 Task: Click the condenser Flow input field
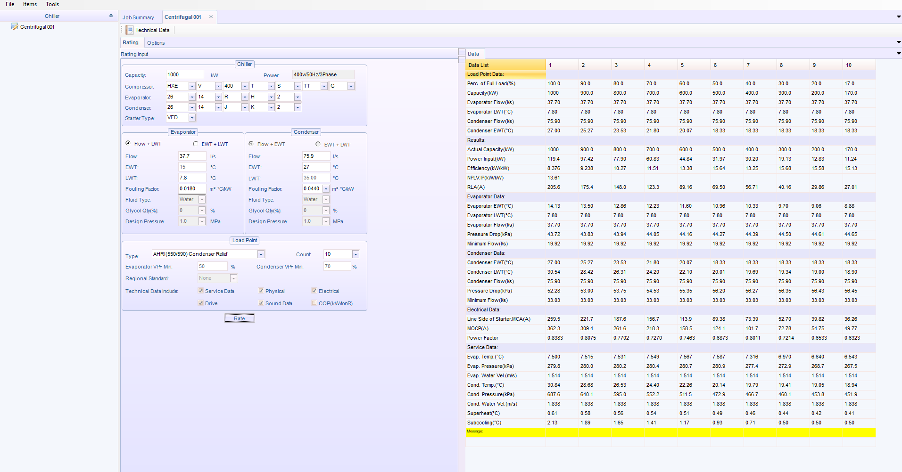click(x=316, y=156)
